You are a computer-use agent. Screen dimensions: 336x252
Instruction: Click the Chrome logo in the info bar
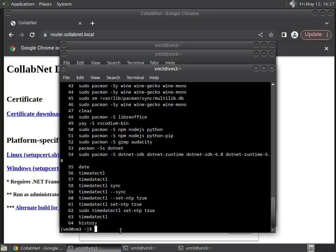tap(12, 49)
